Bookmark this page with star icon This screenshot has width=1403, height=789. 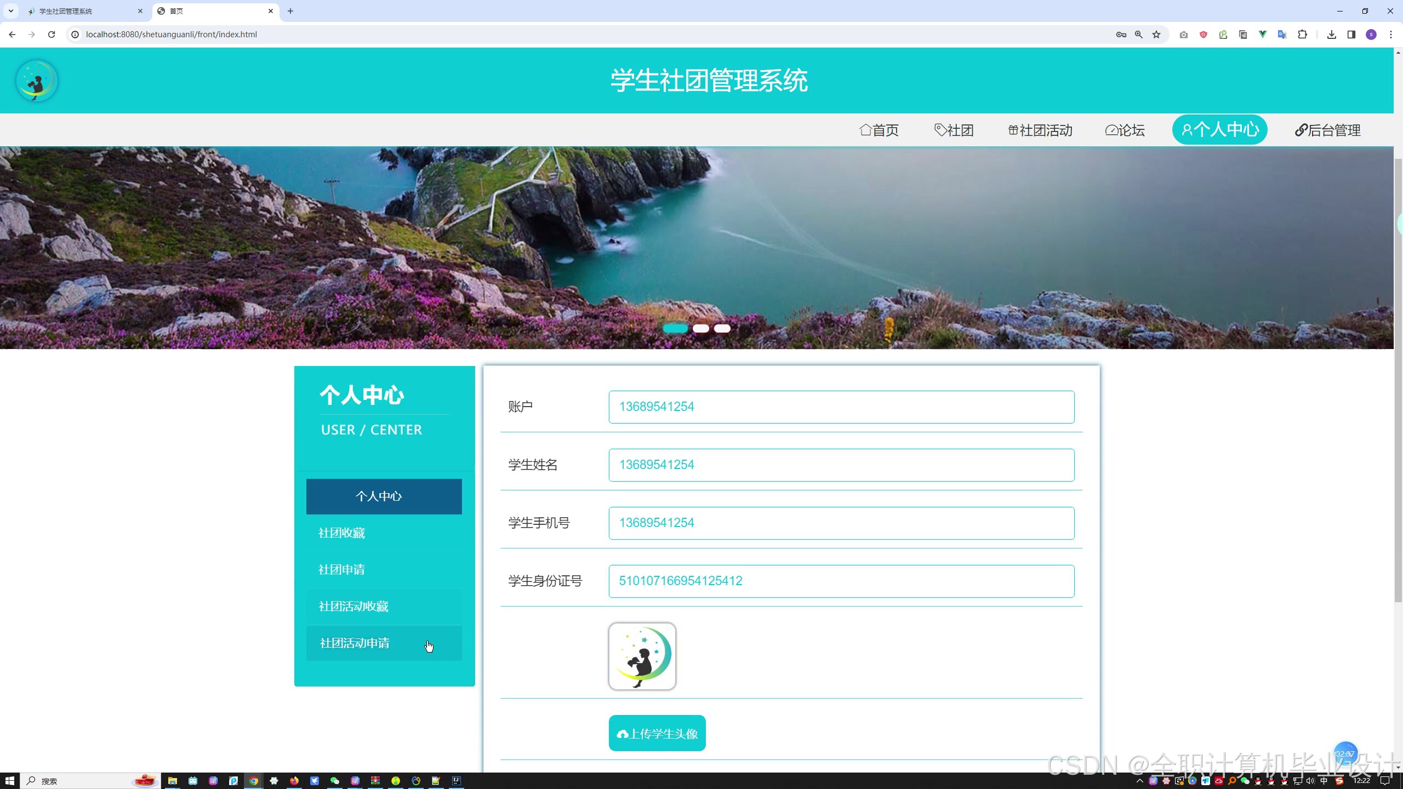click(x=1156, y=35)
